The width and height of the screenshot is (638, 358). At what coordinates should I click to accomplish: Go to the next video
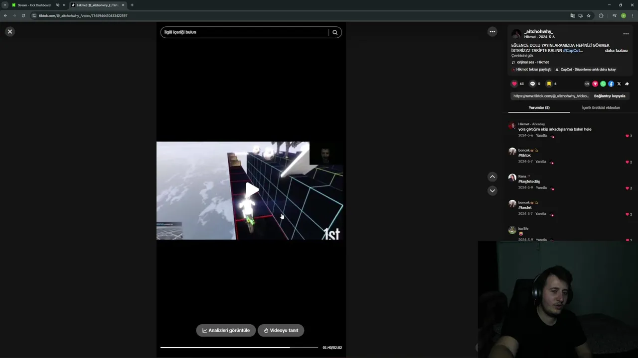tap(492, 190)
